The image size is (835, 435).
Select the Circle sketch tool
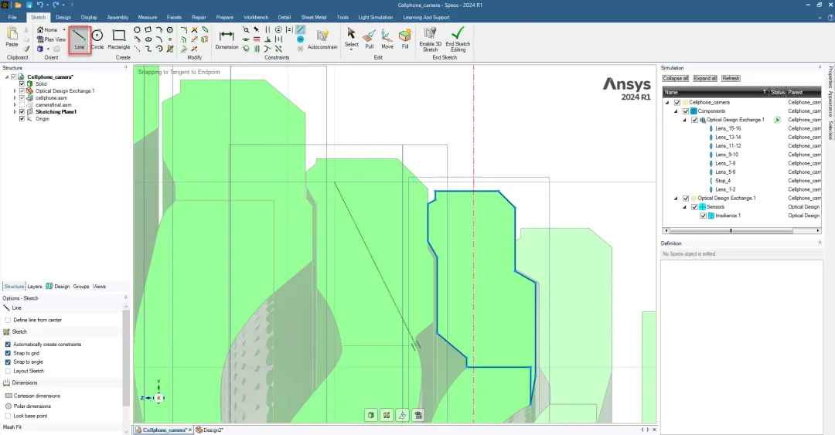coord(97,39)
